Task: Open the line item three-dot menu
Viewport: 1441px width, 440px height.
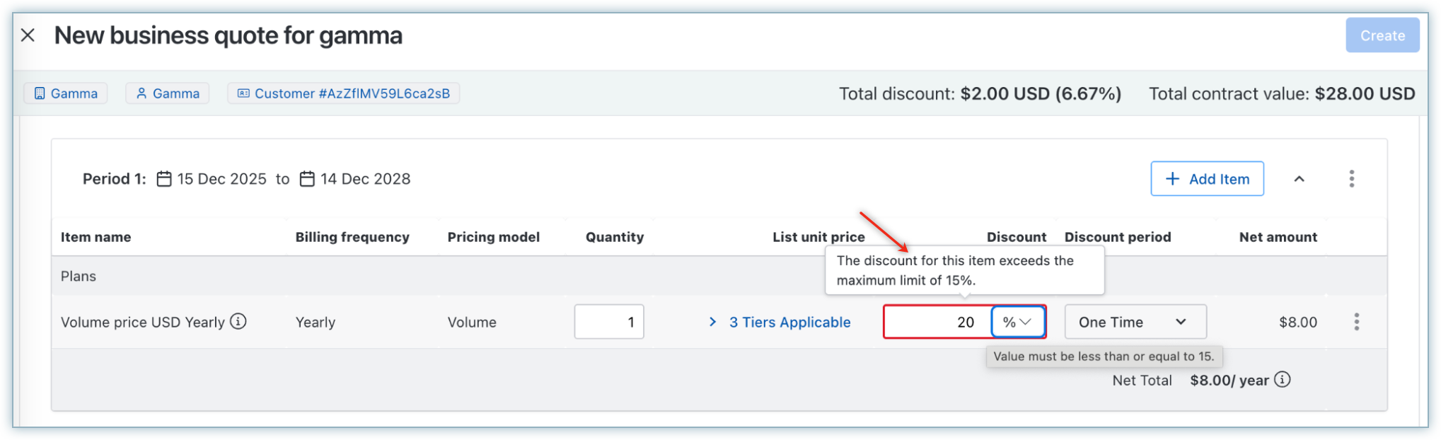Action: click(1356, 322)
